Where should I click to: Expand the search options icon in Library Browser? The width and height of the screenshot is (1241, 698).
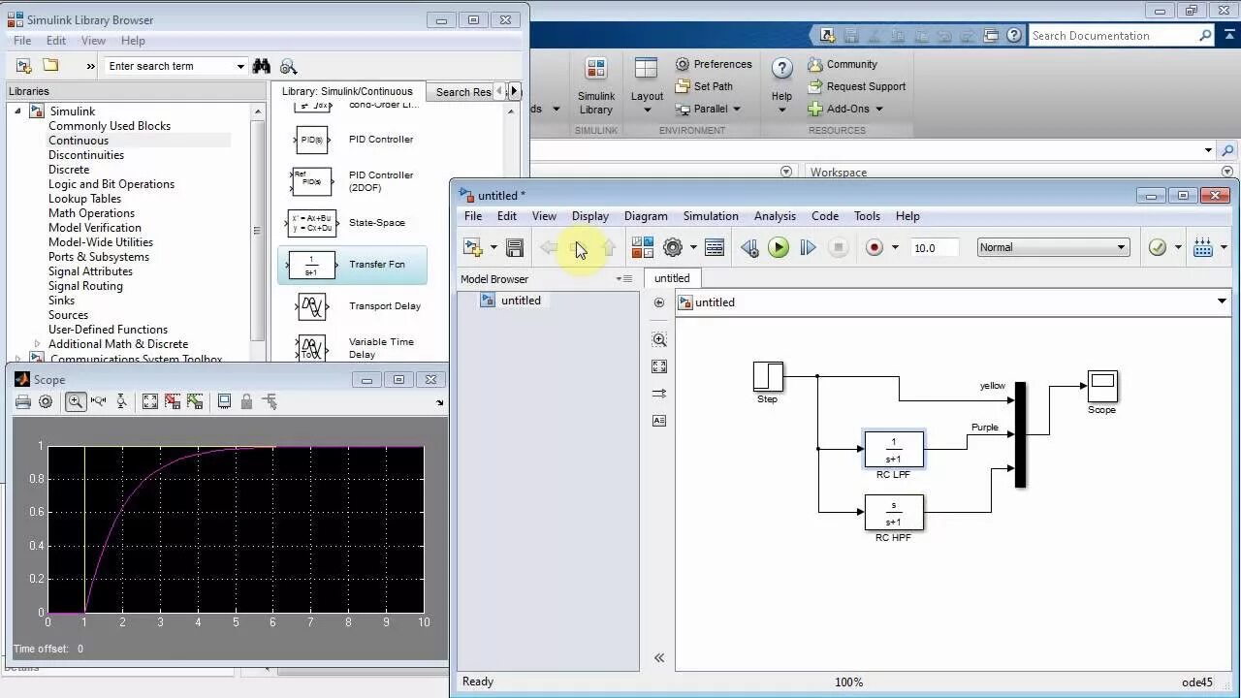[288, 66]
